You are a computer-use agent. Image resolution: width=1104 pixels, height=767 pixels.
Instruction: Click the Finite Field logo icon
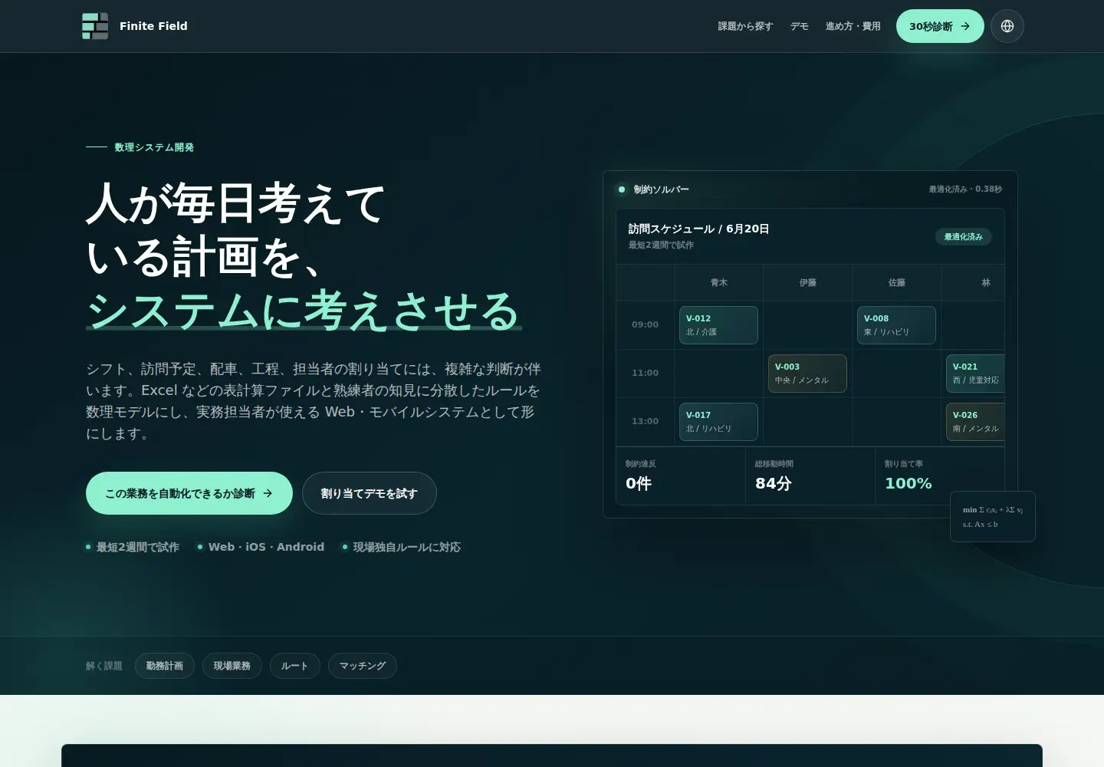click(x=95, y=26)
